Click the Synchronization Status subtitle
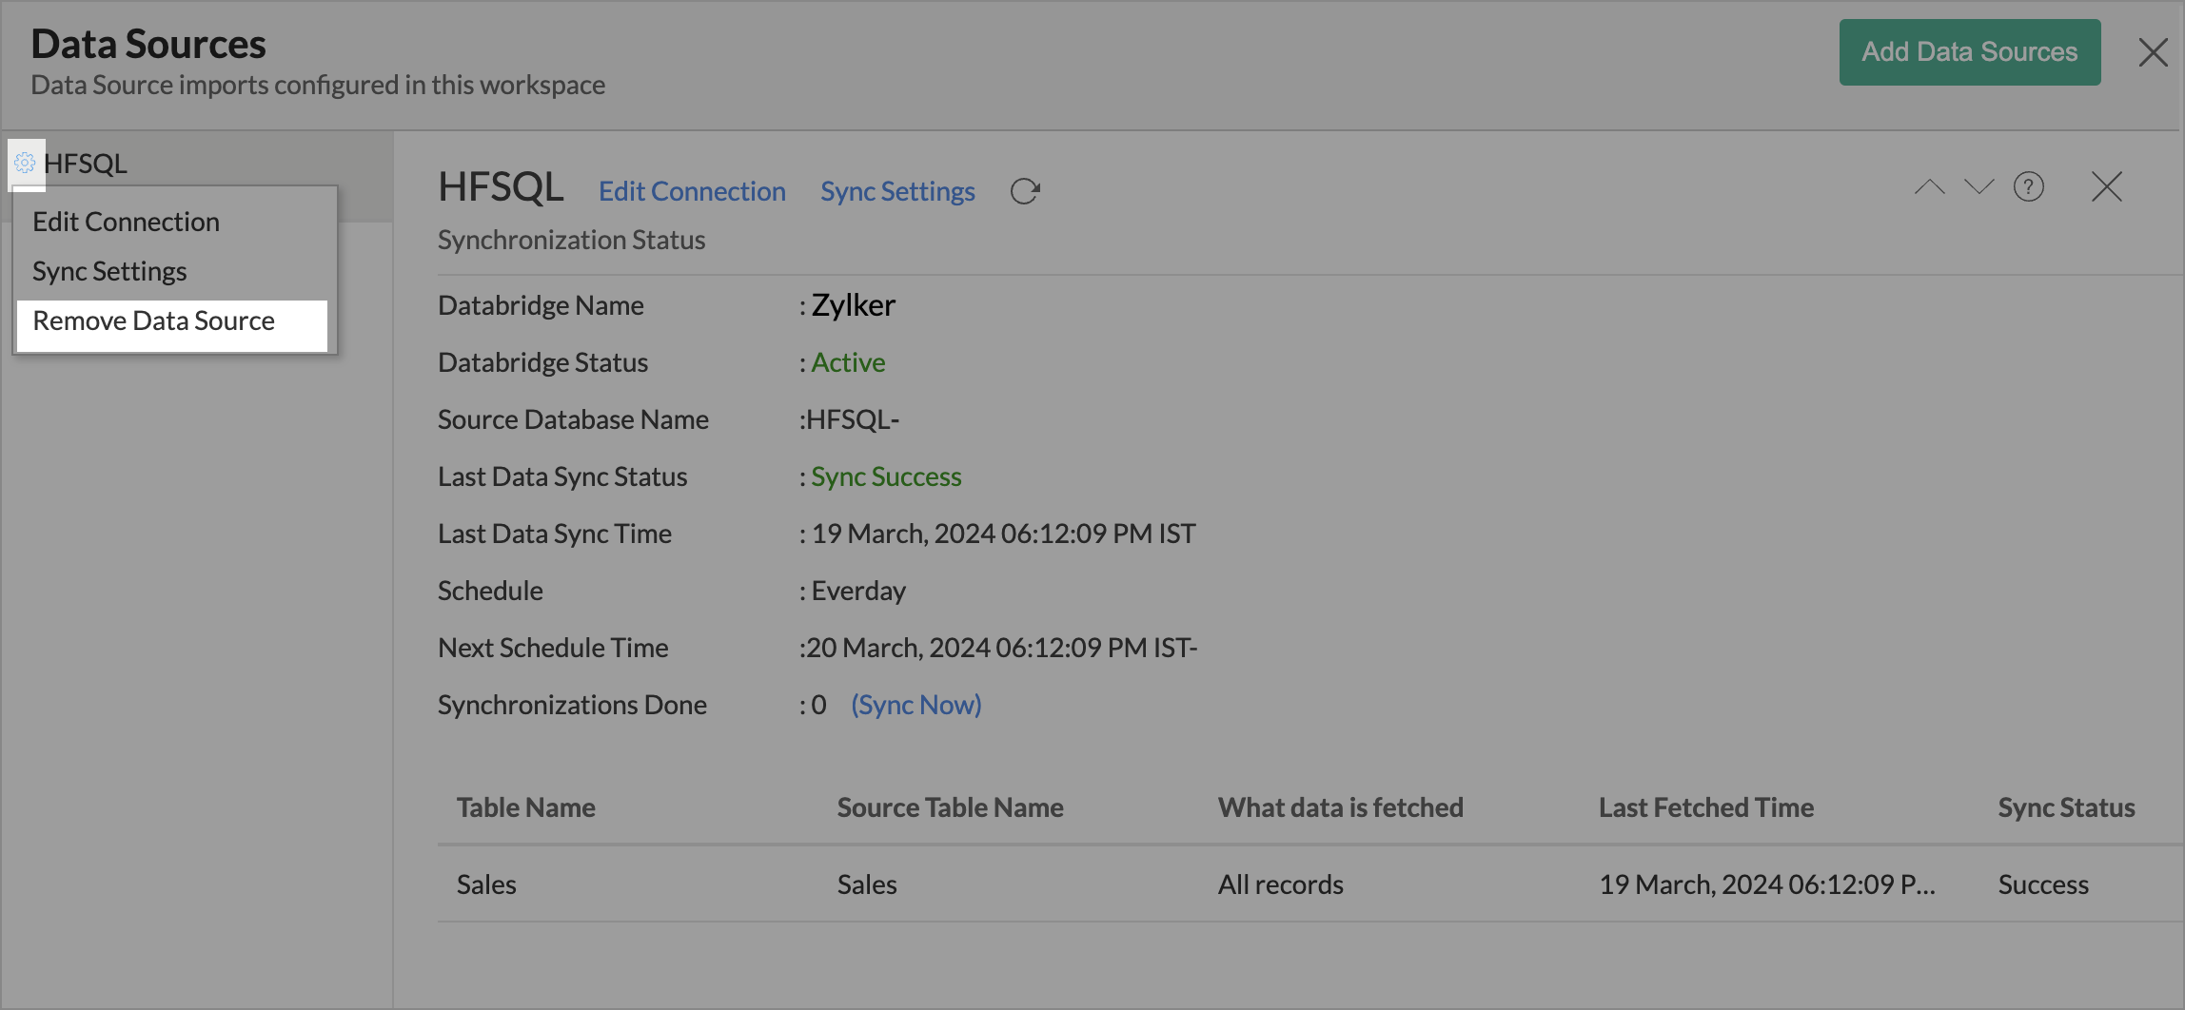 (571, 240)
